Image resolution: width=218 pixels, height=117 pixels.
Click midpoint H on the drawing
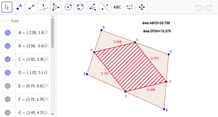click(x=94, y=52)
